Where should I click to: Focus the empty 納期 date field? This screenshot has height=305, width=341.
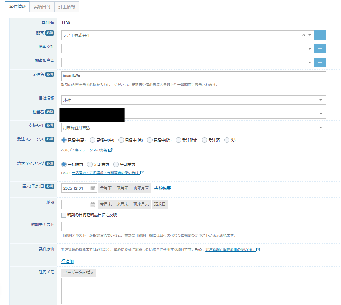[x=79, y=204]
